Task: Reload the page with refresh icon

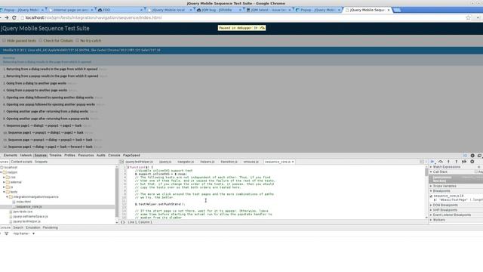Action: click(x=14, y=18)
